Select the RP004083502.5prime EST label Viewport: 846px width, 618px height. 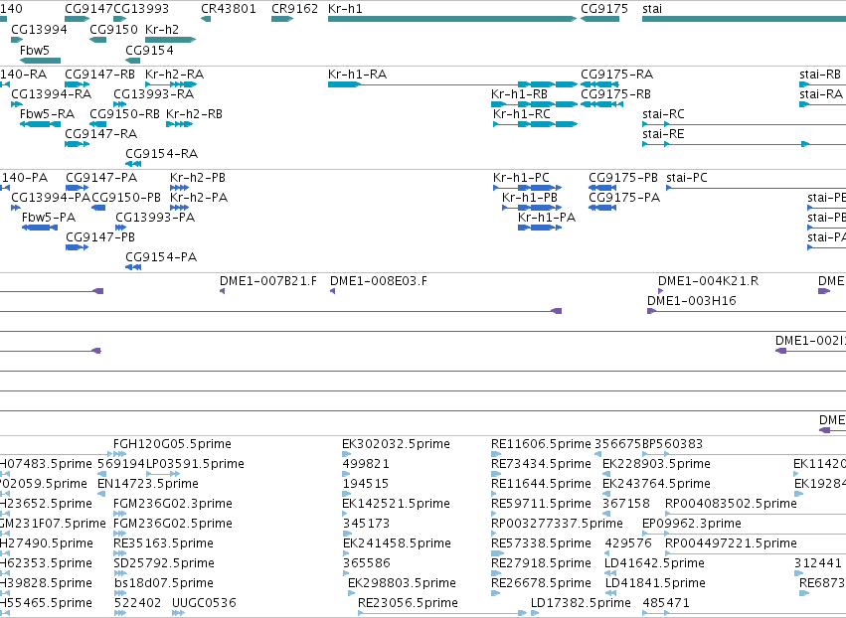click(731, 504)
